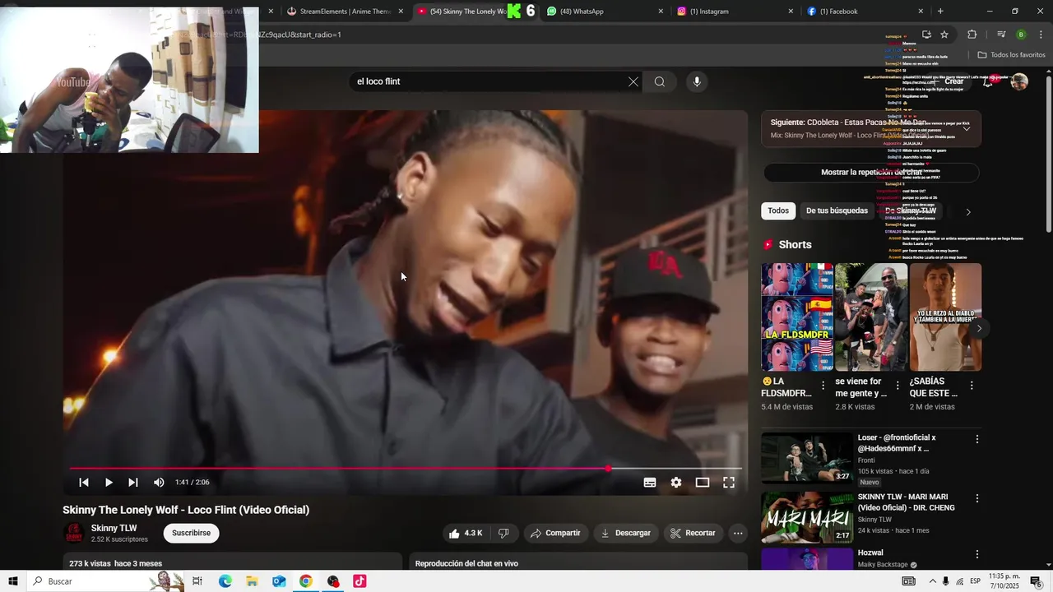This screenshot has height=592, width=1053.
Task: Launch TikTok from the Windows taskbar
Action: pyautogui.click(x=360, y=581)
